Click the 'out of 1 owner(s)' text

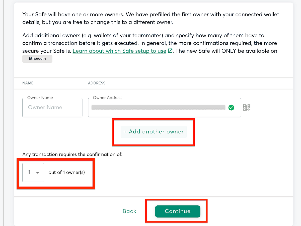click(x=66, y=172)
